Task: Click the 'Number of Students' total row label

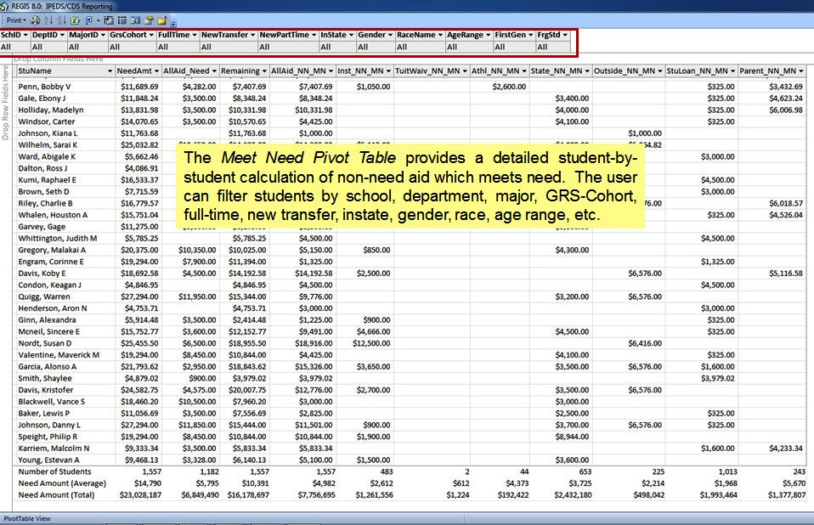Action: tap(54, 471)
